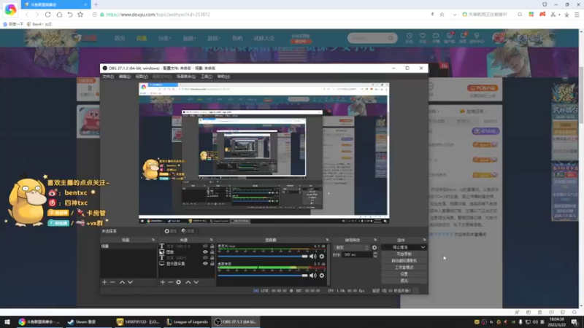Mute the microphone track in mixer
Image resolution: width=584 pixels, height=328 pixels.
(313, 257)
